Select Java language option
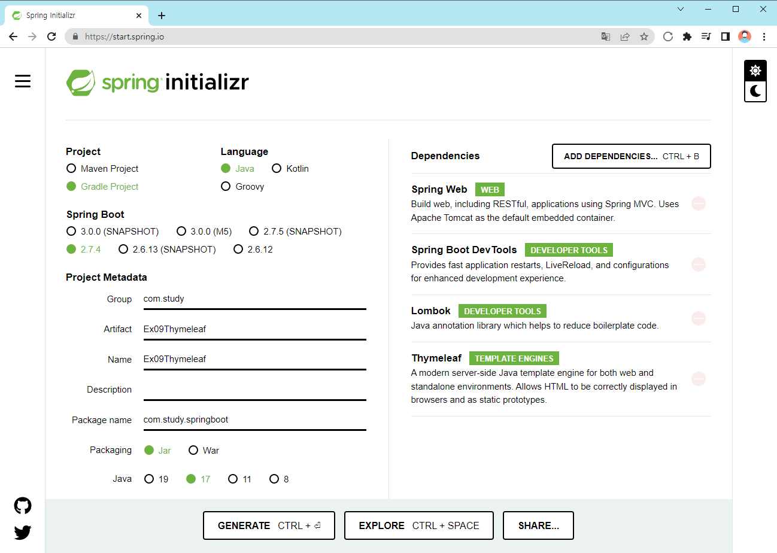 238,169
